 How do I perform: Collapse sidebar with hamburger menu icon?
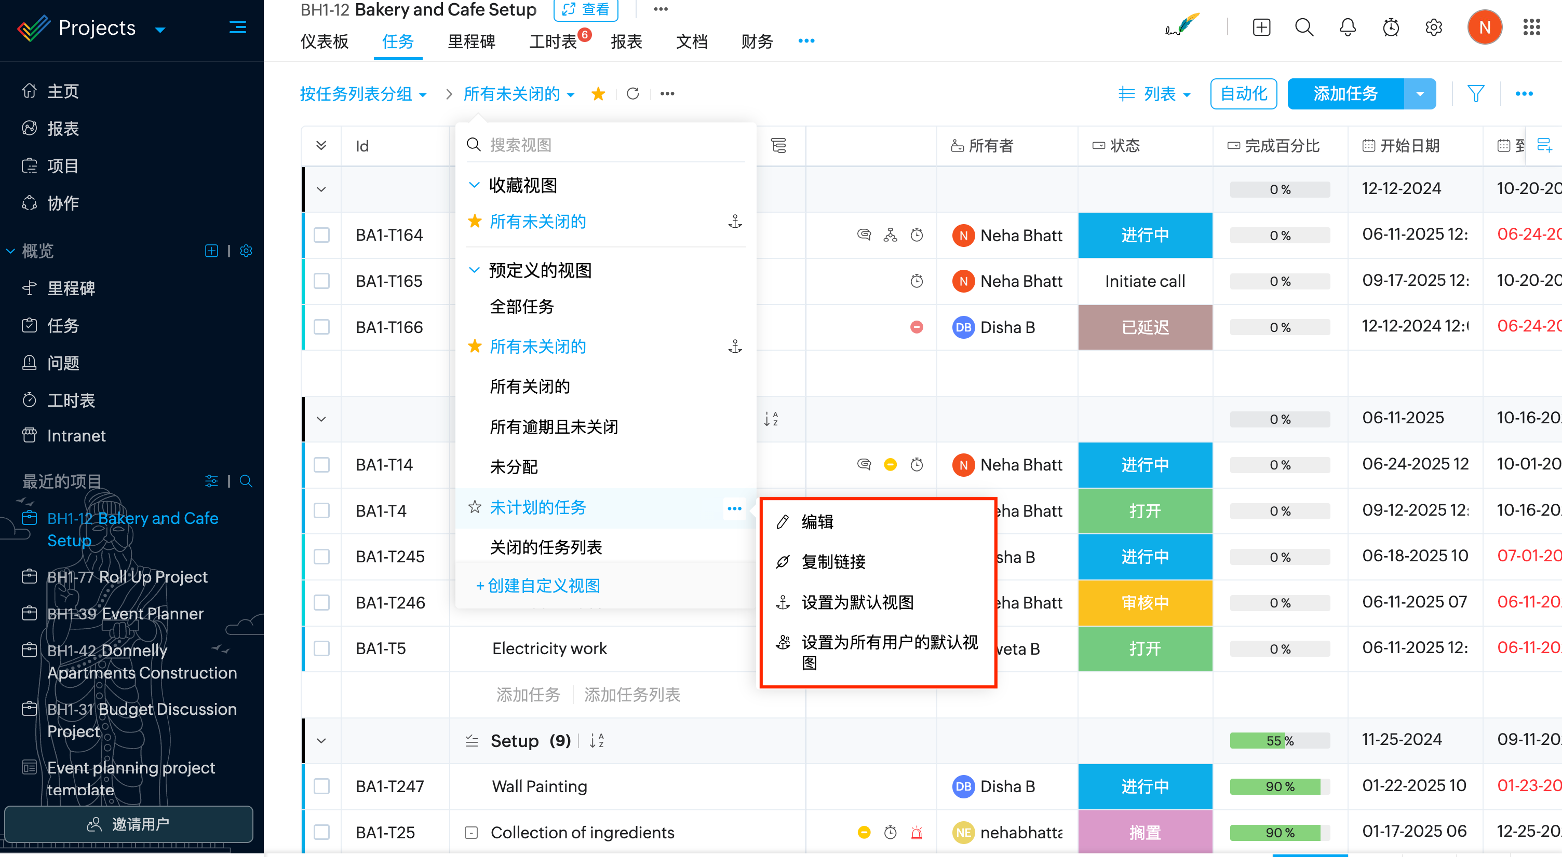237,27
